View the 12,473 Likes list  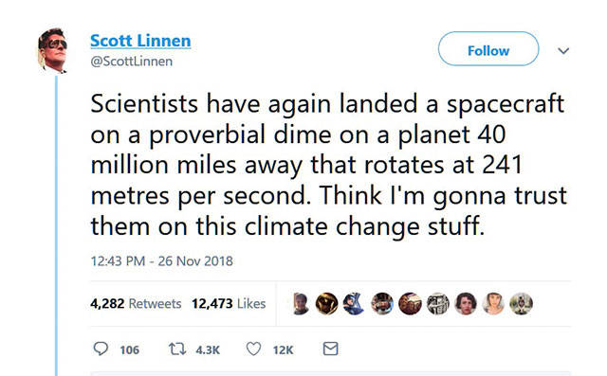click(x=229, y=304)
